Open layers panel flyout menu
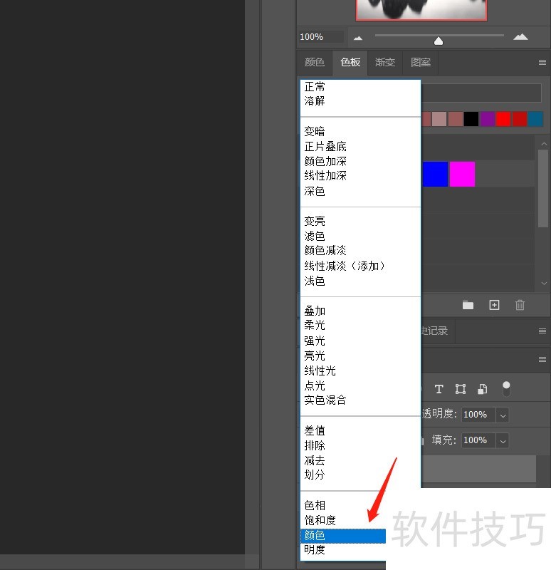 542,360
